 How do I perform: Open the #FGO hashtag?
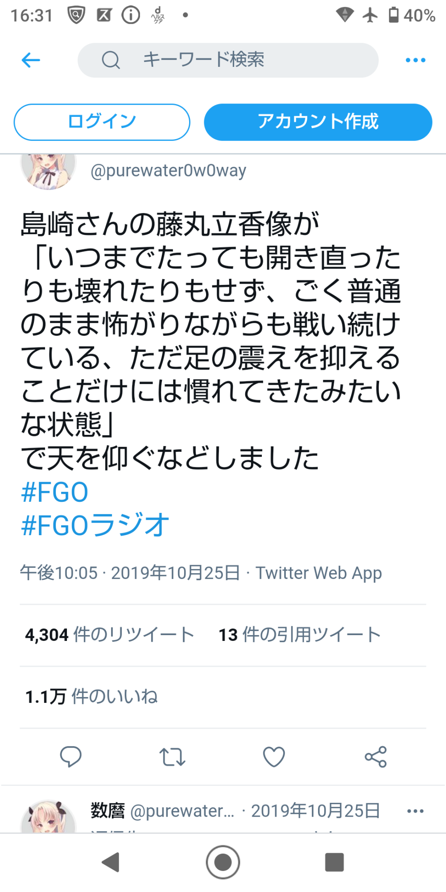point(54,492)
